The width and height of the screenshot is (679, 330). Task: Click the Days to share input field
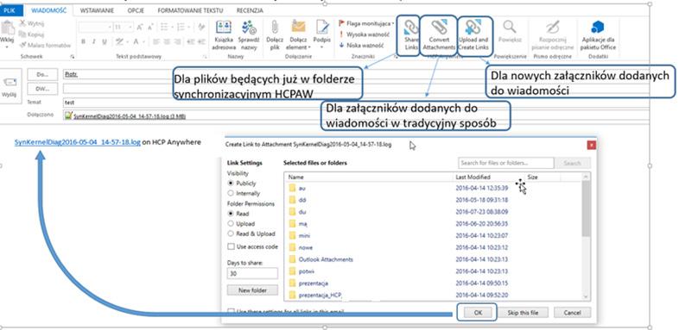[252, 273]
